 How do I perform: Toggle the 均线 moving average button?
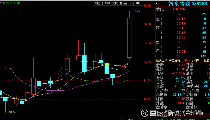coord(108,3)
